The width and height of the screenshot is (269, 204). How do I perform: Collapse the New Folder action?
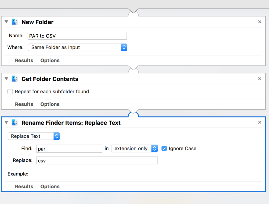coord(7,22)
